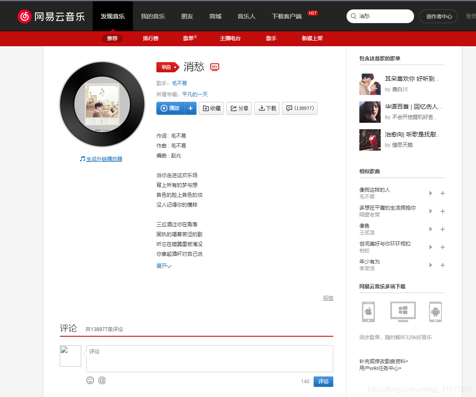Screen dimensions: 476x397
Task: Click the search magnifier icon
Action: click(x=353, y=16)
